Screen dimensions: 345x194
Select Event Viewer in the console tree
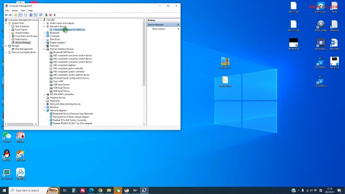[21, 30]
